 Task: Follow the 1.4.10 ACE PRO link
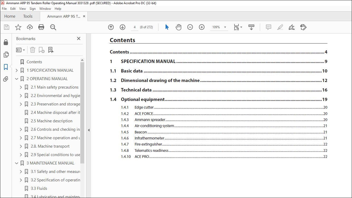224,157
